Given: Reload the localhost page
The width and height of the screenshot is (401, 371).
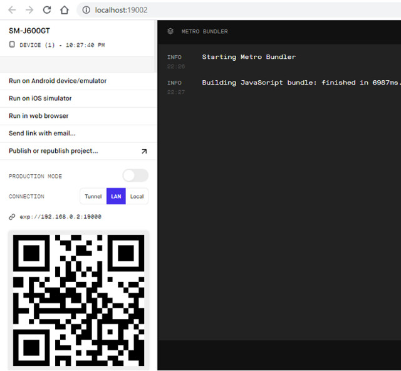Looking at the screenshot, I should pos(47,10).
